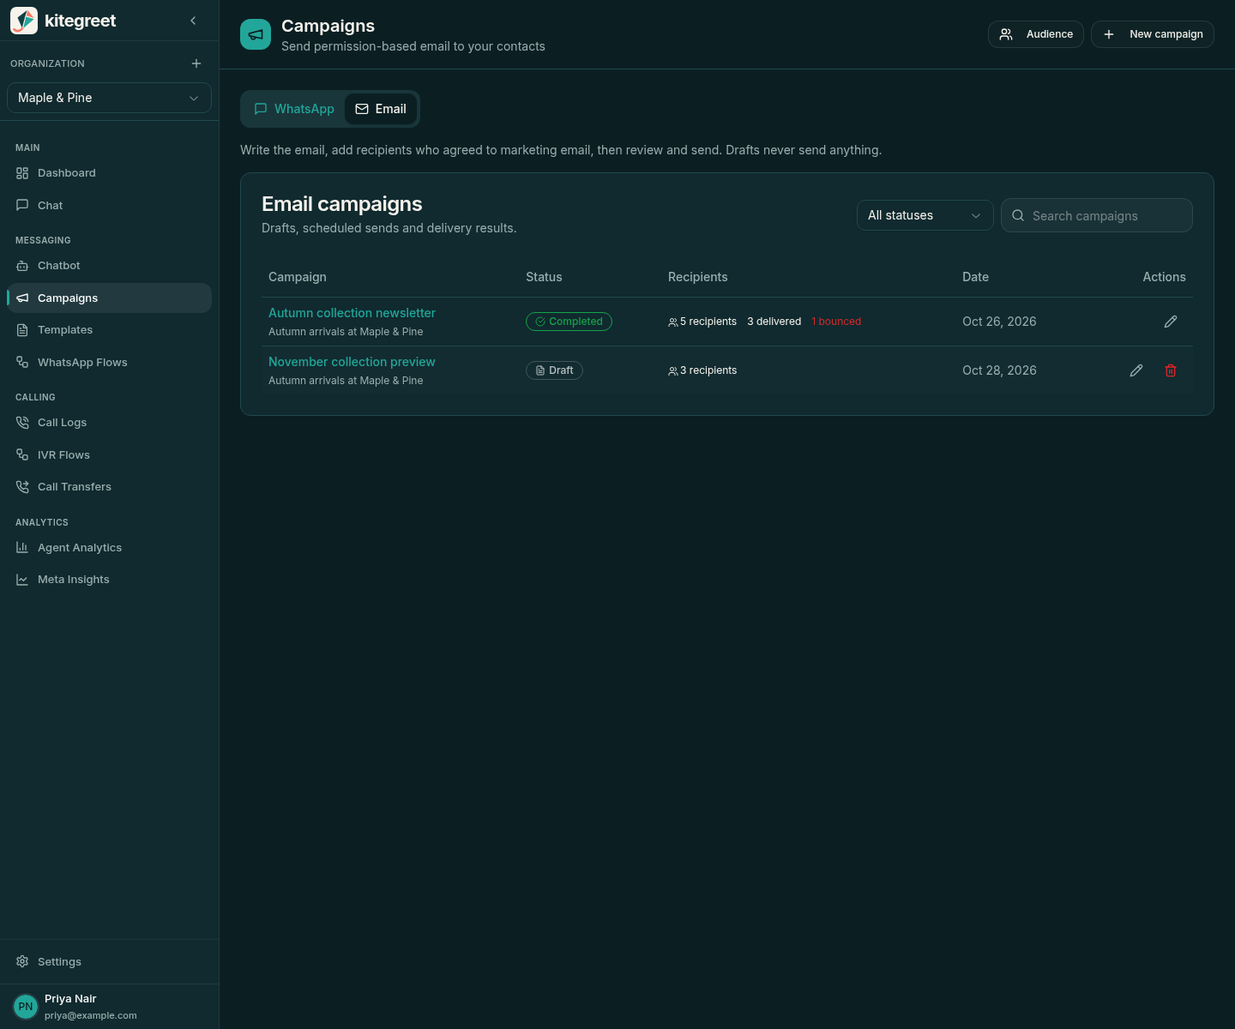
Task: Click the '1 bounced' text
Action: coord(836,322)
